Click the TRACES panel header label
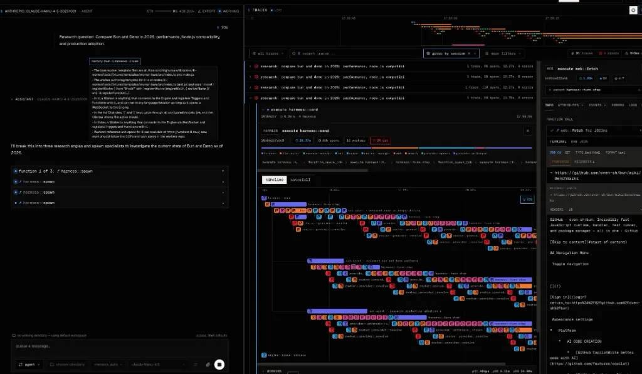Viewport: 642px width, 374px height. pos(260,10)
